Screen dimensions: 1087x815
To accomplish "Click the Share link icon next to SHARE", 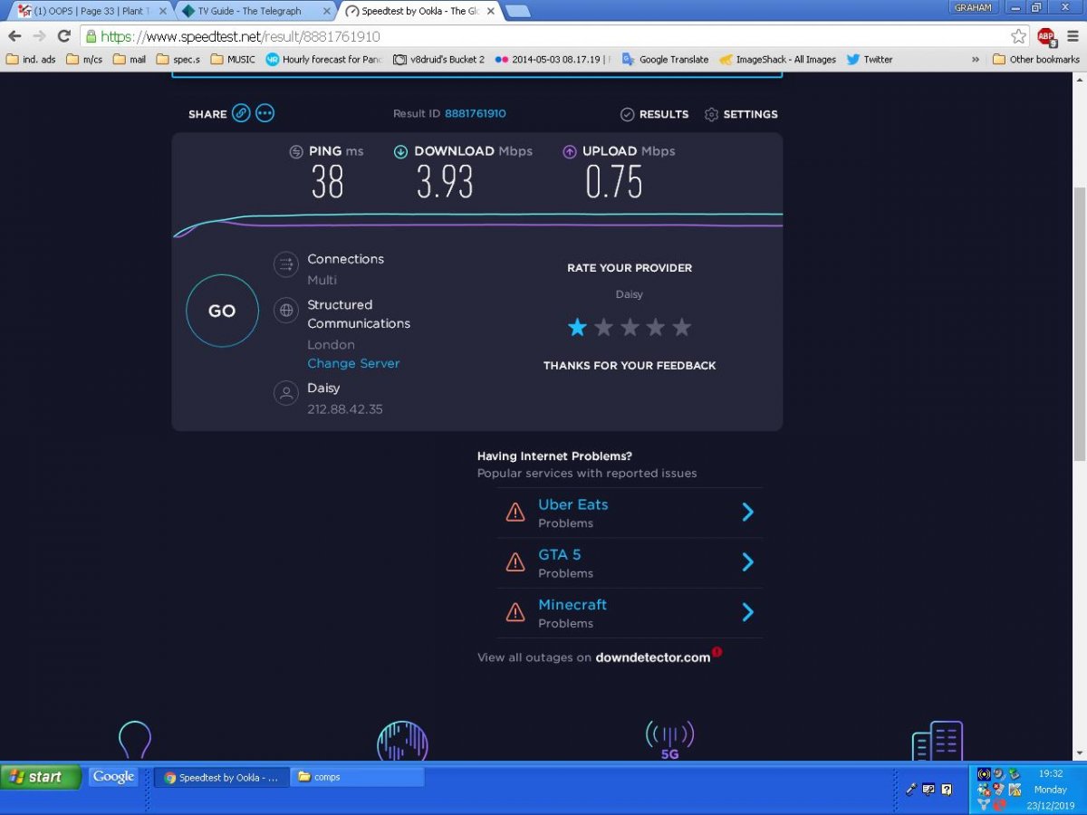I will tap(240, 112).
